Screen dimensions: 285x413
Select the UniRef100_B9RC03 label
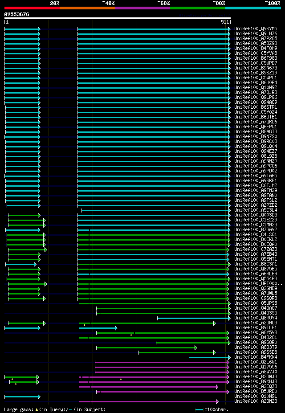tap(256, 141)
